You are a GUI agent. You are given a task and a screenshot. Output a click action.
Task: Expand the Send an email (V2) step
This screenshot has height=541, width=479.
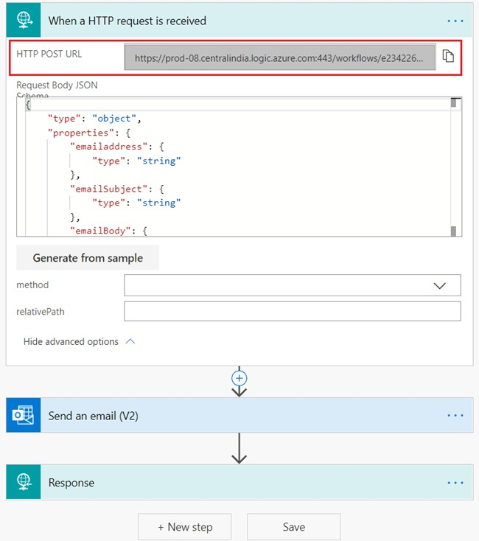(221, 416)
